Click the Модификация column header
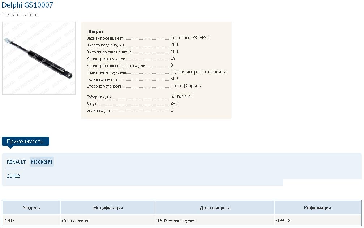This screenshot has height=228, width=364. point(108,208)
